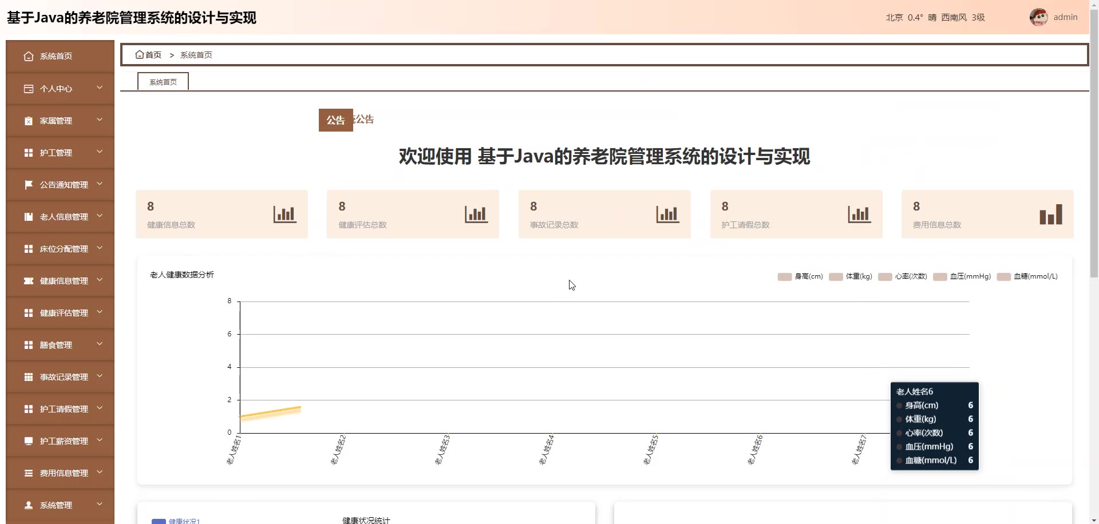
Task: Click the 公告 label button
Action: pyautogui.click(x=335, y=120)
